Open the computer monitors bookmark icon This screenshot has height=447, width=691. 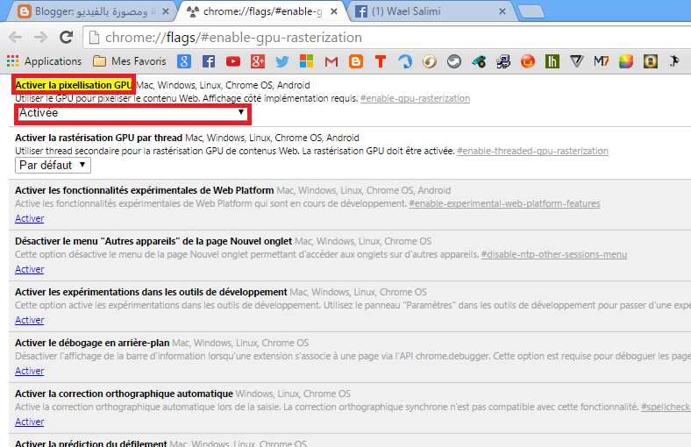click(x=503, y=61)
